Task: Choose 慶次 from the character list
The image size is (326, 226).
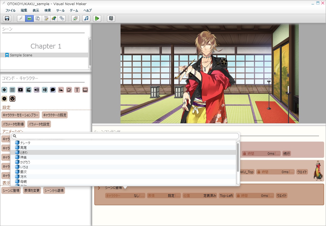Action: (123, 172)
